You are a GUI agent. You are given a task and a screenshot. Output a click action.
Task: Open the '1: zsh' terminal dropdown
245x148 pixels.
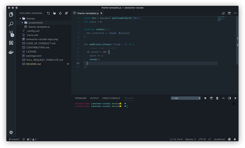(186, 98)
